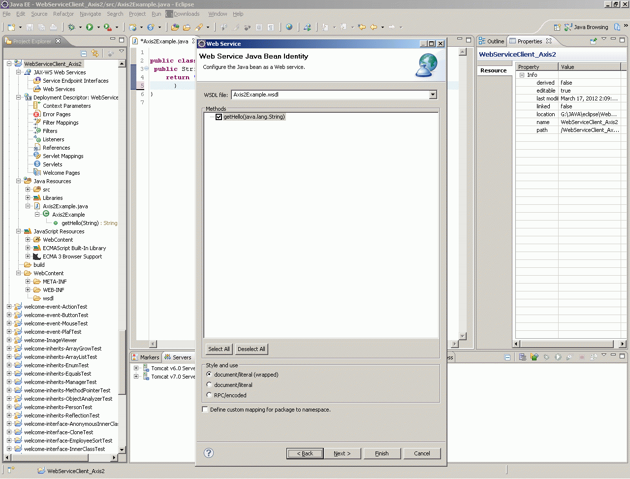
Task: Click the help question mark icon in dialog
Action: [x=209, y=453]
